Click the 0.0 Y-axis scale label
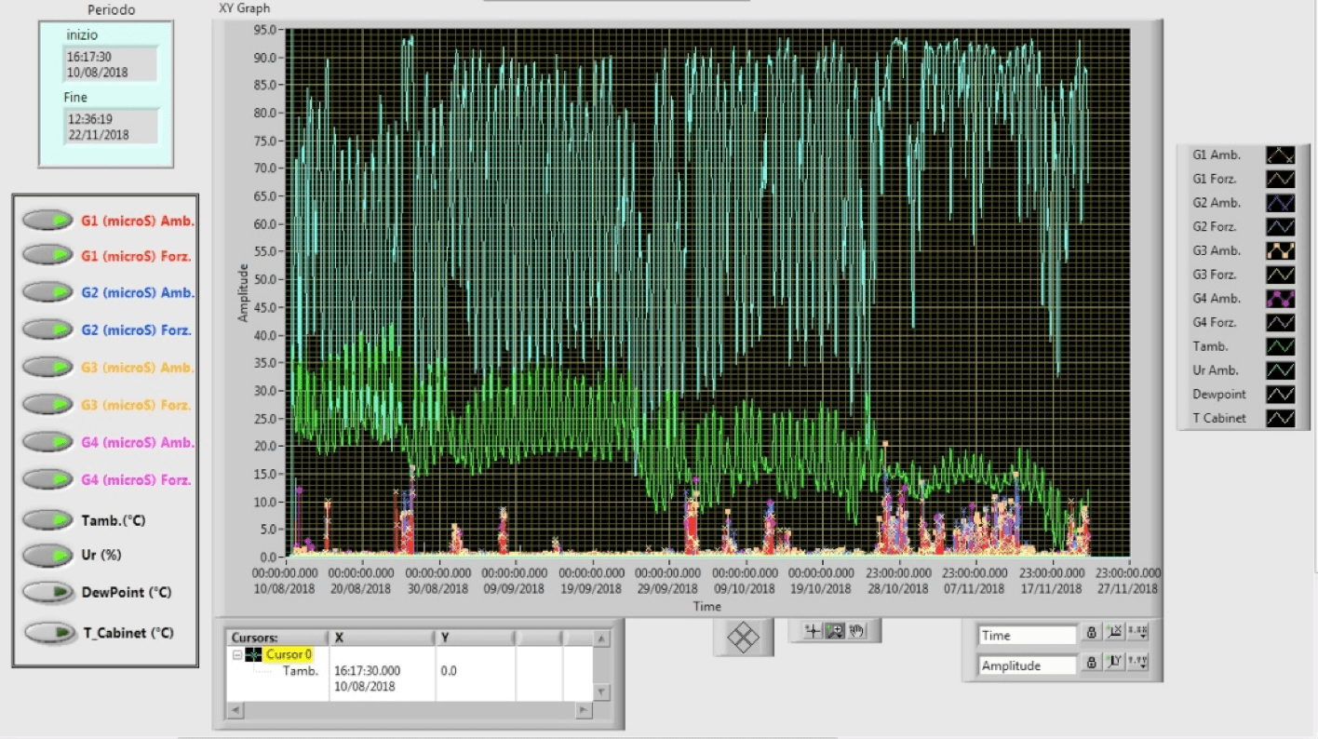 pyautogui.click(x=270, y=558)
